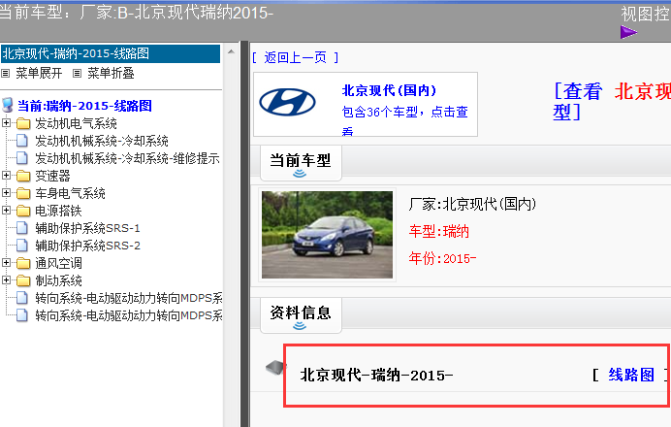Click the purple arrow icon under 视图控

pyautogui.click(x=628, y=32)
